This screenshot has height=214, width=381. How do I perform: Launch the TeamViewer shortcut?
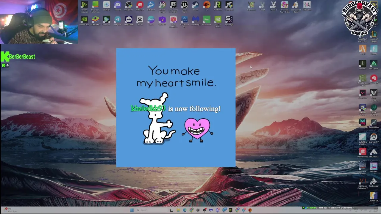(129, 21)
